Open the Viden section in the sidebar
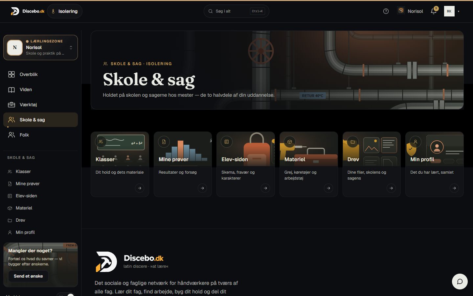The image size is (473, 296). click(40, 89)
